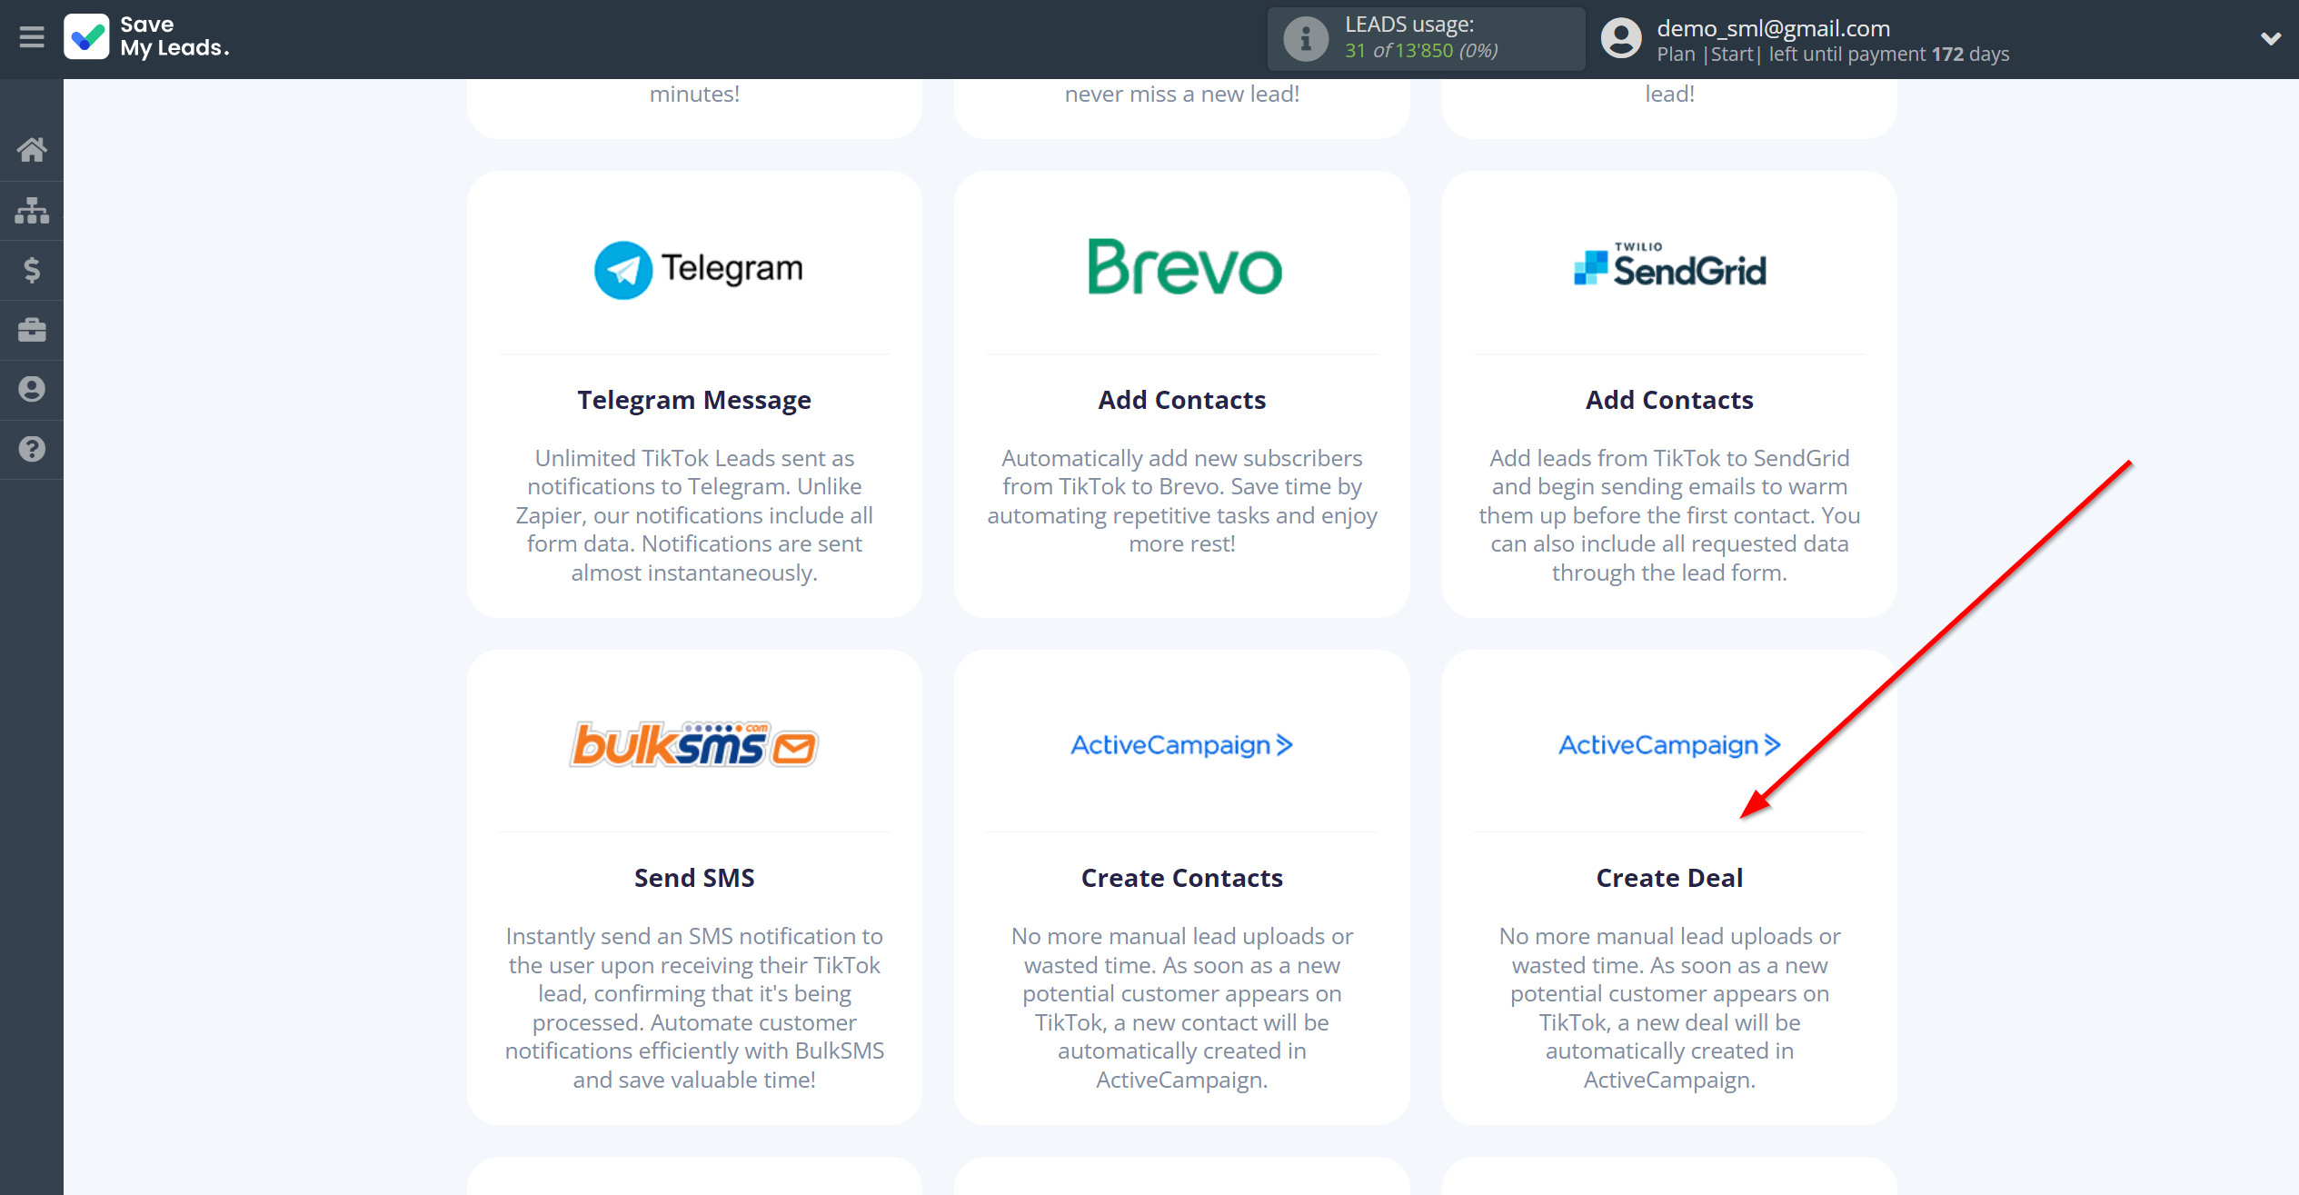
Task: Open the connections sitemap sidebar icon
Action: (x=32, y=210)
